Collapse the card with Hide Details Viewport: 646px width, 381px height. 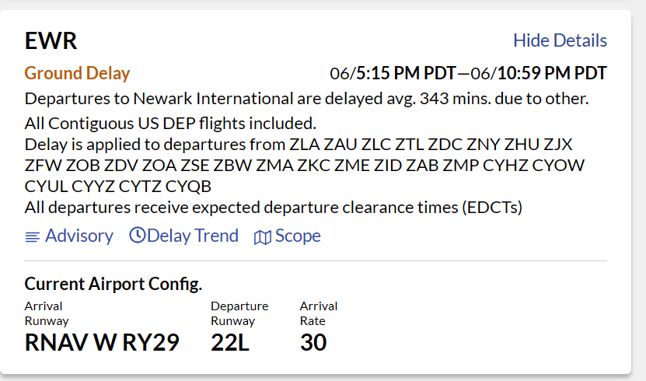(x=560, y=40)
